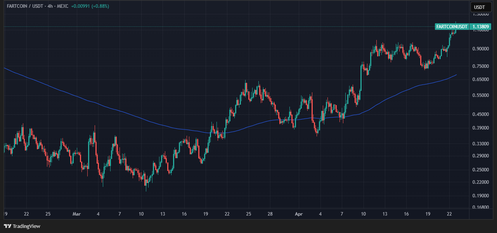Click the March 10 date label
The image size is (497, 233).
(141, 214)
